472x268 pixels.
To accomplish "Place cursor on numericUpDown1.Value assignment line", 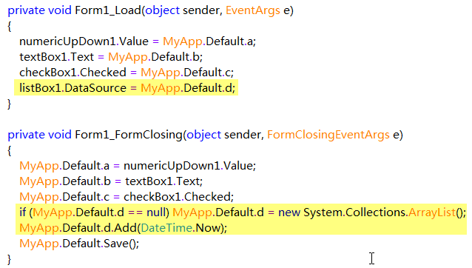I will pyautogui.click(x=138, y=41).
